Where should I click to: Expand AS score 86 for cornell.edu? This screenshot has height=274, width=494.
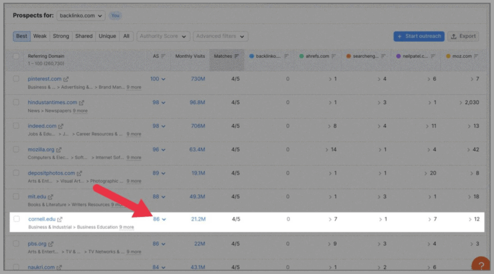pyautogui.click(x=160, y=219)
